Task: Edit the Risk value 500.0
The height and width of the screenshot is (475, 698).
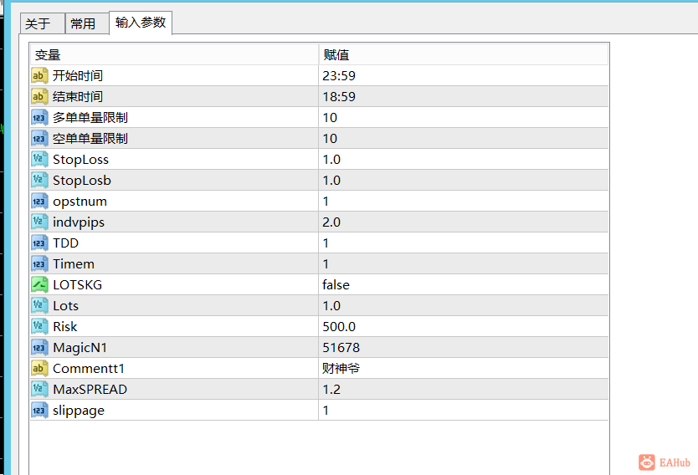Action: point(339,326)
